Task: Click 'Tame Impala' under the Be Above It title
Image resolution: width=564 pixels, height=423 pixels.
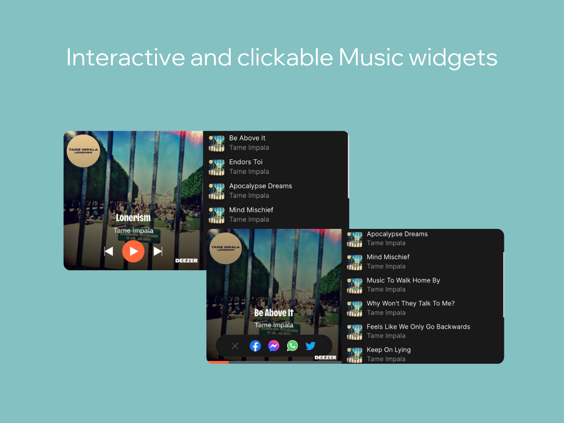Action: pyautogui.click(x=274, y=325)
